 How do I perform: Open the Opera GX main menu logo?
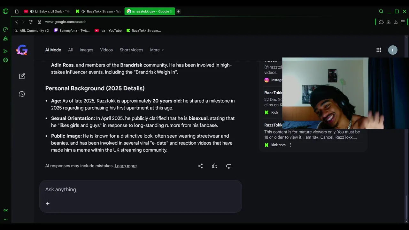click(5, 11)
